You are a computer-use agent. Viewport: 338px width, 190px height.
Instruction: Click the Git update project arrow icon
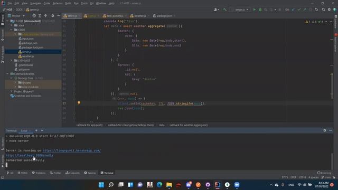293,9
